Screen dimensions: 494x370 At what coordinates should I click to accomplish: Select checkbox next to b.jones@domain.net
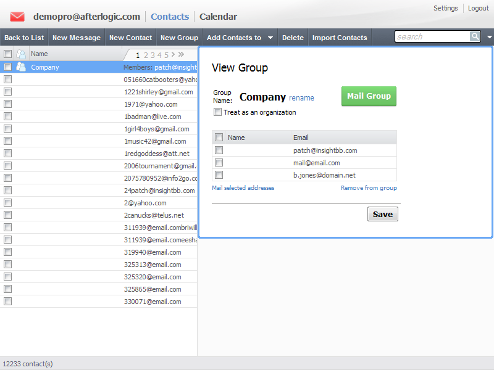click(x=219, y=175)
